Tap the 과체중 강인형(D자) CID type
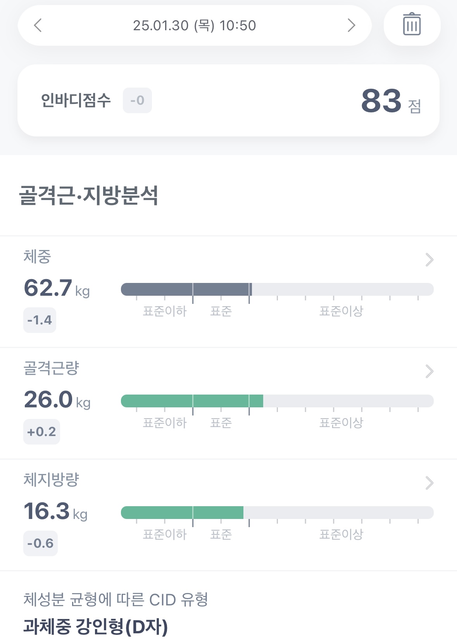The image size is (457, 643). tap(95, 626)
